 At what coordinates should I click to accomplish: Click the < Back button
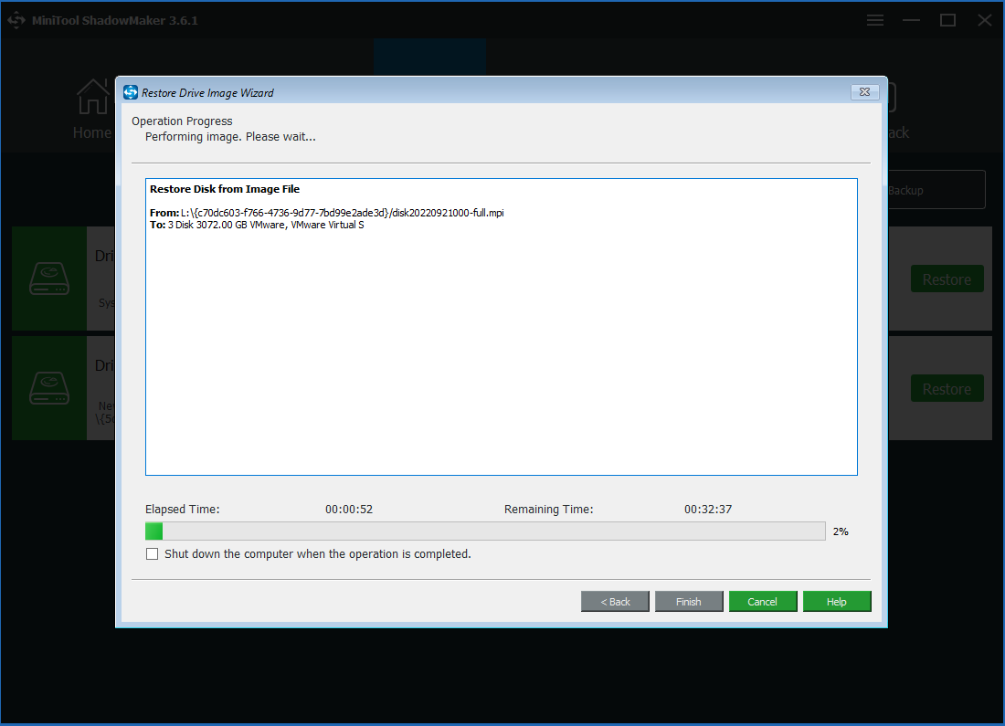[615, 601]
